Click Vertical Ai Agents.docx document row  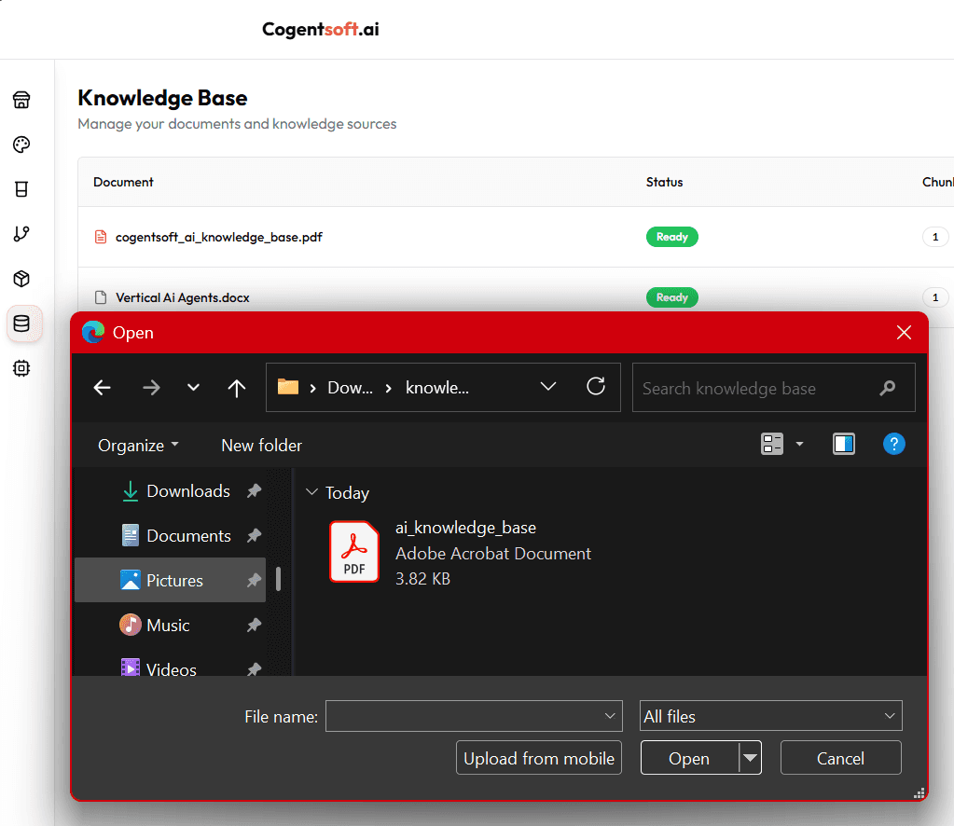click(x=516, y=296)
